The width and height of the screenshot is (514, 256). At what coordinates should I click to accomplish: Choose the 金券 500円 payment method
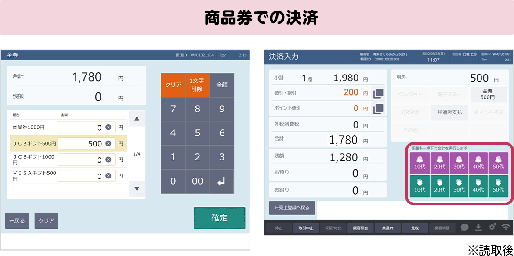[490, 95]
